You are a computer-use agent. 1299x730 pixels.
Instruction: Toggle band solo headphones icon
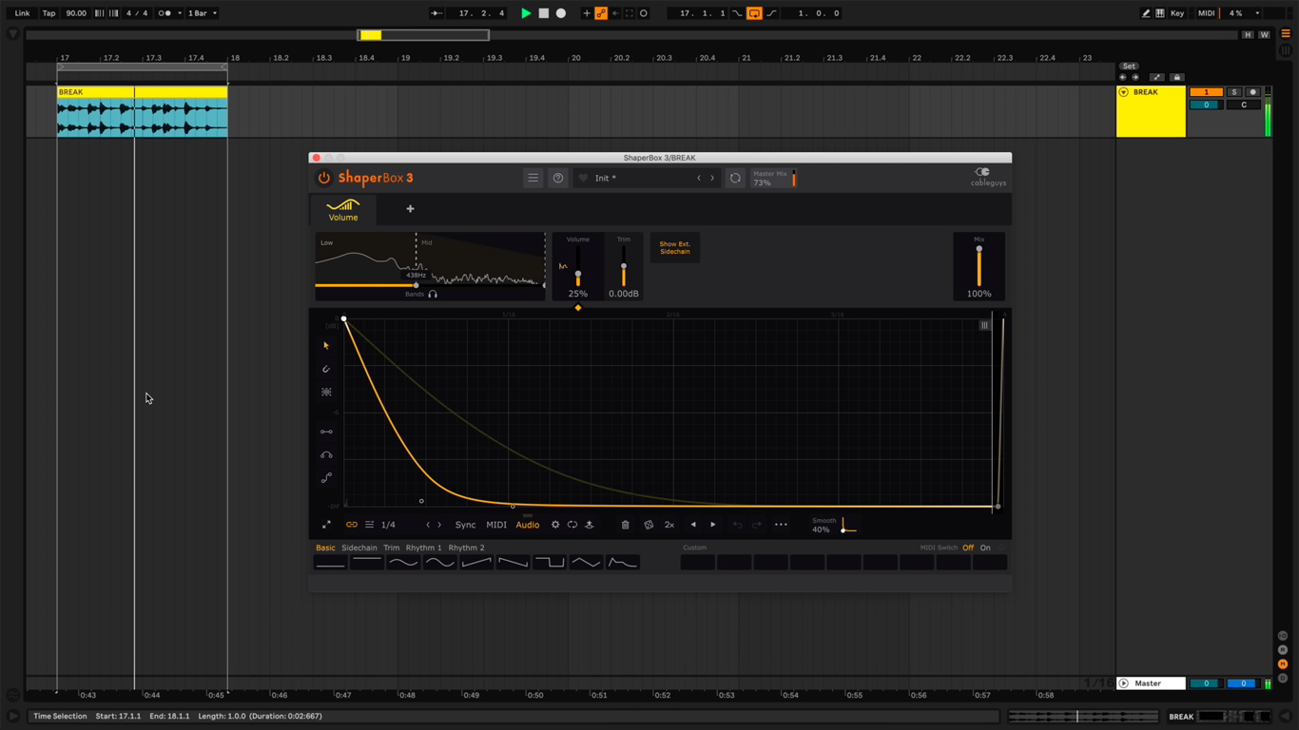pyautogui.click(x=433, y=295)
